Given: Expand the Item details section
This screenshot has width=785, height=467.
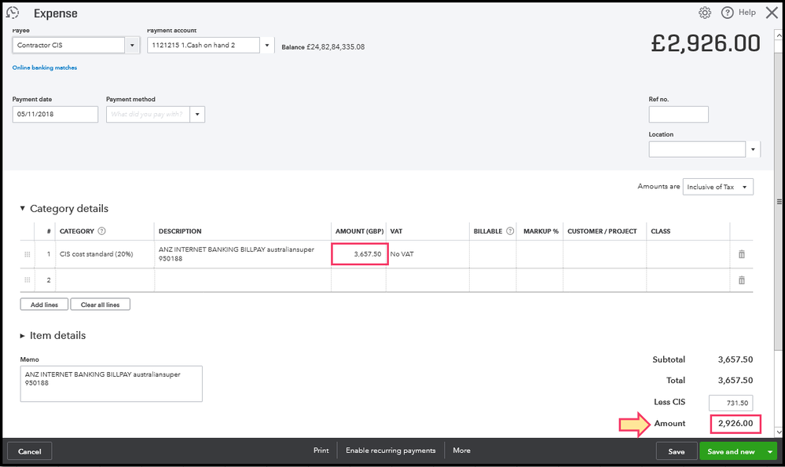Looking at the screenshot, I should pos(22,335).
